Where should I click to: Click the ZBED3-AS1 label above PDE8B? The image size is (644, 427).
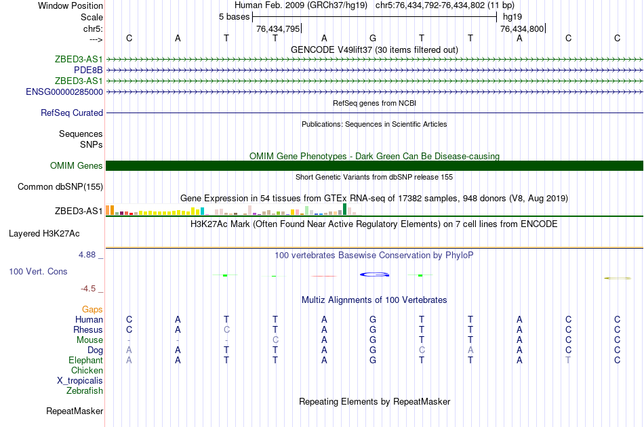(x=79, y=59)
